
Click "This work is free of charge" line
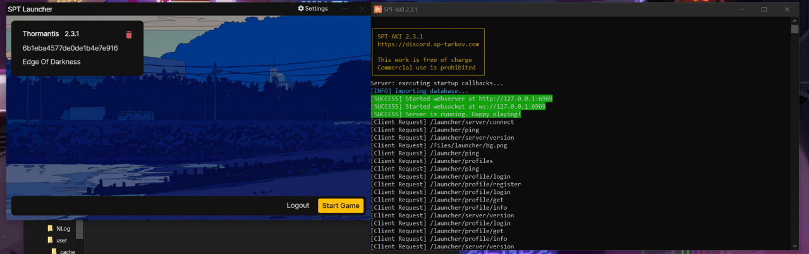425,60
